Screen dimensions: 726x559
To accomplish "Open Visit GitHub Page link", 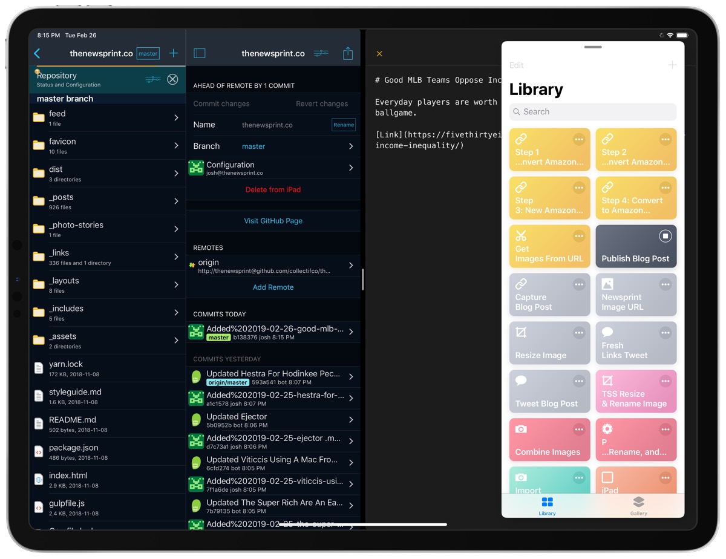I will click(273, 221).
